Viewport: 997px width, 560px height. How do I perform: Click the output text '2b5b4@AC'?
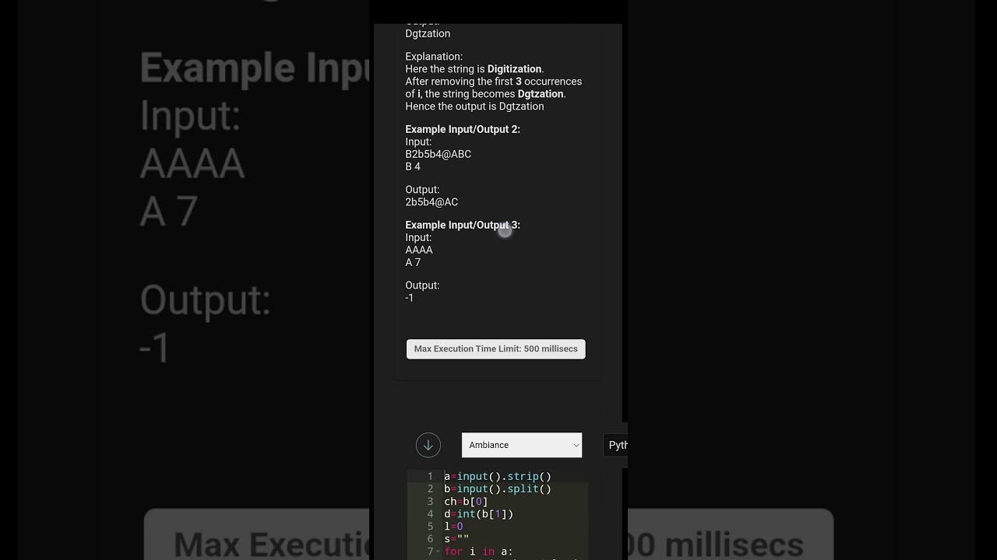click(432, 201)
